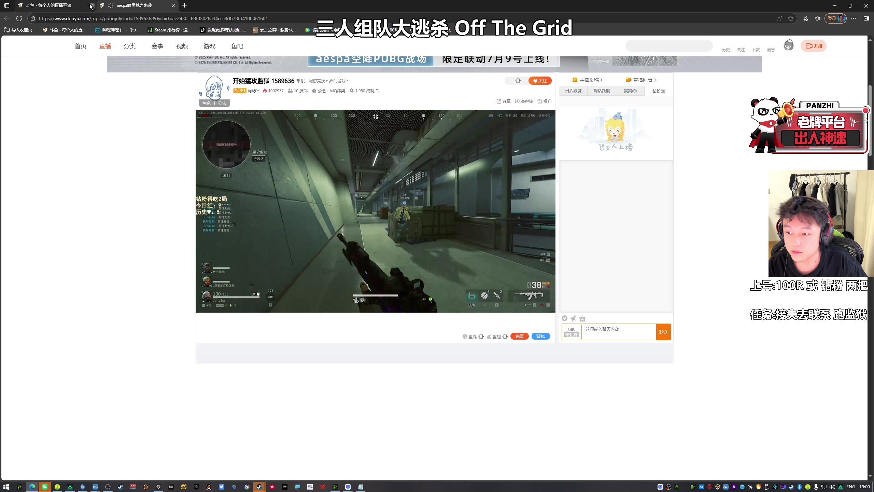Mute the aespa tab speaker icon
This screenshot has height=492, width=874.
pos(111,5)
